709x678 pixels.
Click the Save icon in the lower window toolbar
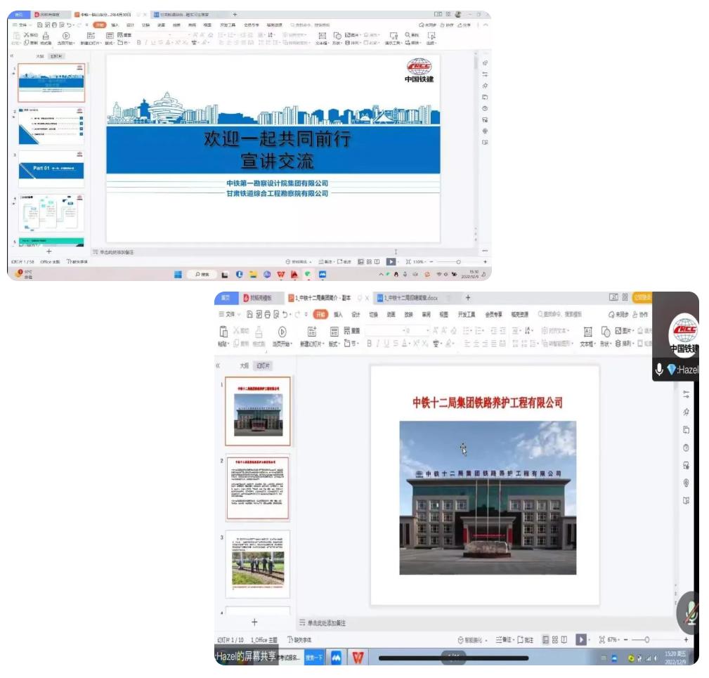tap(249, 314)
